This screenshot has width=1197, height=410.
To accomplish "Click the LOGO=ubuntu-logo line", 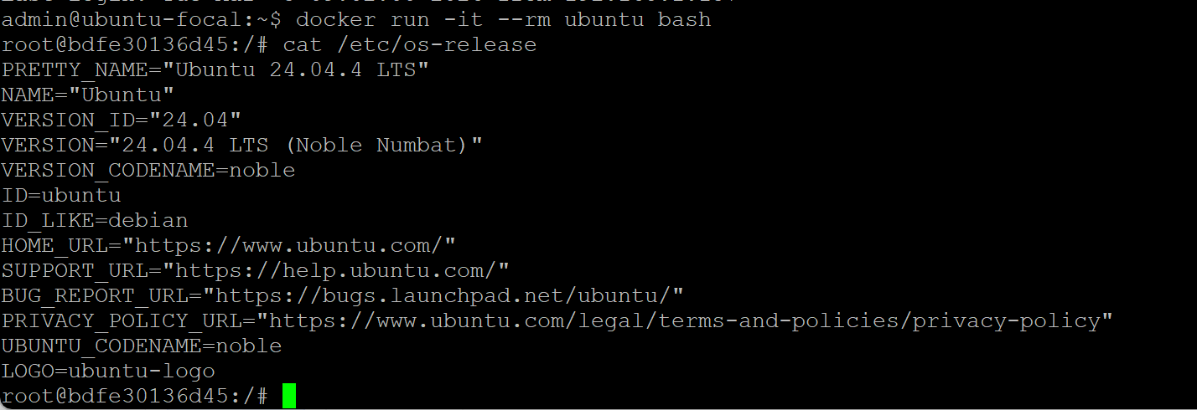I will coord(107,371).
